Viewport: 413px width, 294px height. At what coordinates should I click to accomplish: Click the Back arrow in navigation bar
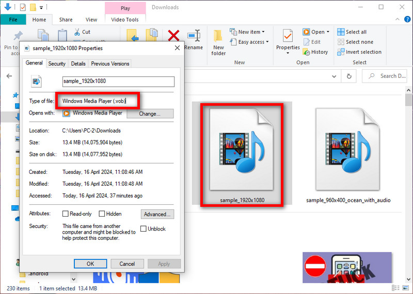[9, 76]
